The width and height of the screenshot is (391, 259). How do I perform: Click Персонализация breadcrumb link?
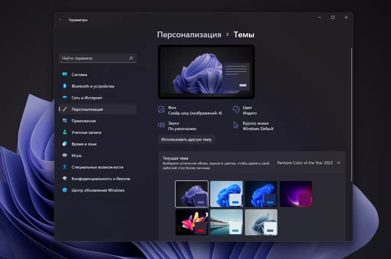189,35
